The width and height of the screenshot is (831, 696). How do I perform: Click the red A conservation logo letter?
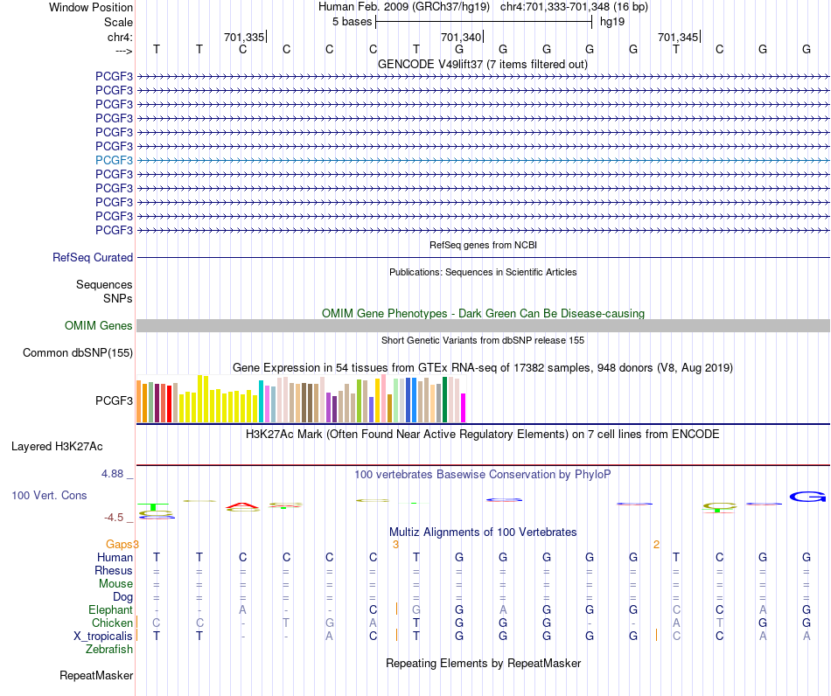pos(242,506)
